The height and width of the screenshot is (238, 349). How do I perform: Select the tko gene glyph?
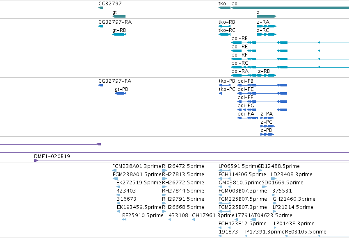coord(224,8)
